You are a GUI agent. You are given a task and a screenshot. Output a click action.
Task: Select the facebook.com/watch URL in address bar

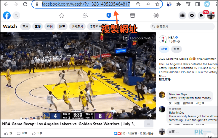pos(86,4)
